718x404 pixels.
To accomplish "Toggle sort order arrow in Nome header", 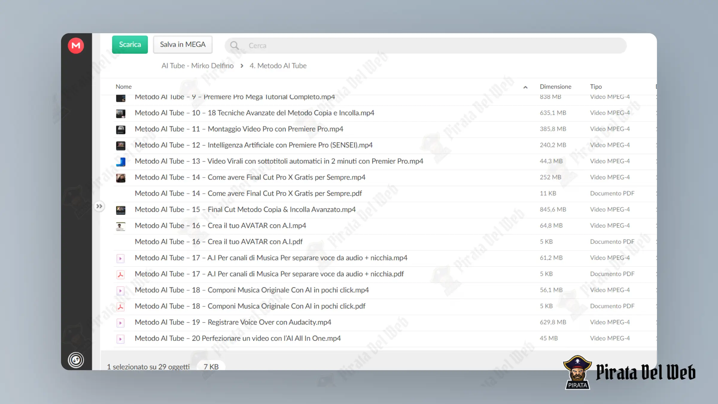I will 525,87.
